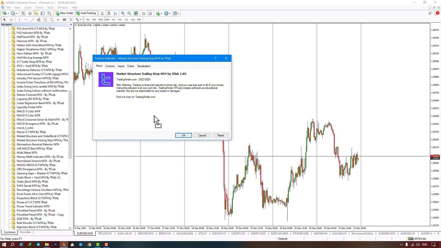
Task: Click the Reset button in dialog
Action: tap(220, 135)
